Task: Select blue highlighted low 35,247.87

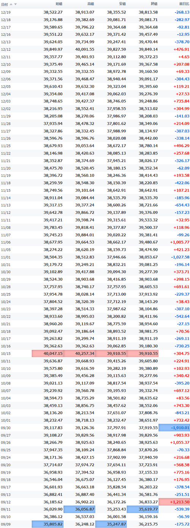Action: coord(111,524)
